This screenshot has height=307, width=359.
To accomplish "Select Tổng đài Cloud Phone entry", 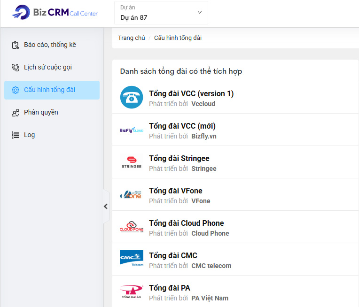I will click(186, 223).
